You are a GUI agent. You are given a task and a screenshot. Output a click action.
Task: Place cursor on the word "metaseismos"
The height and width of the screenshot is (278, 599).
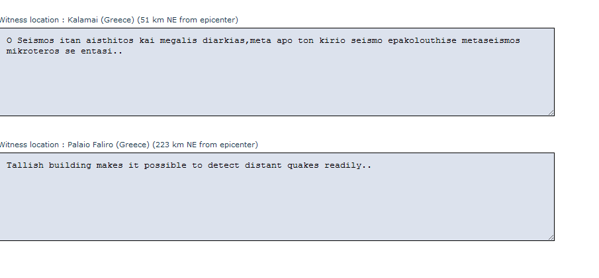[490, 41]
